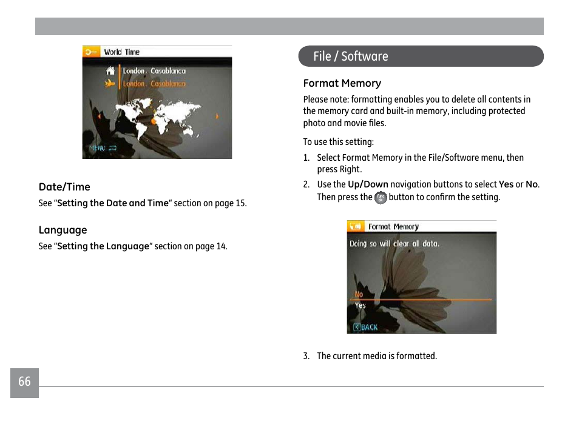The image size is (579, 421).
Task: Click the right arrow on world map
Action: [x=217, y=116]
